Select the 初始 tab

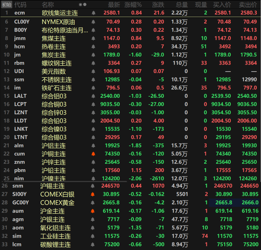click(x=7, y=5)
